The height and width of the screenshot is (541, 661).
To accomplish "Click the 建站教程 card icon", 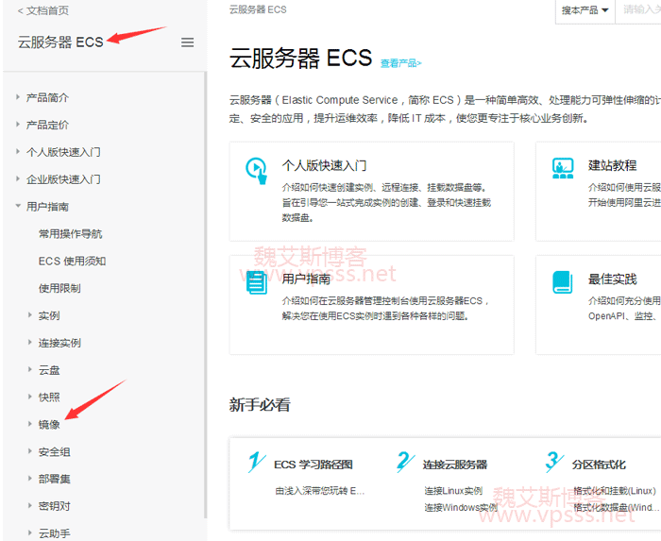I will pyautogui.click(x=563, y=169).
